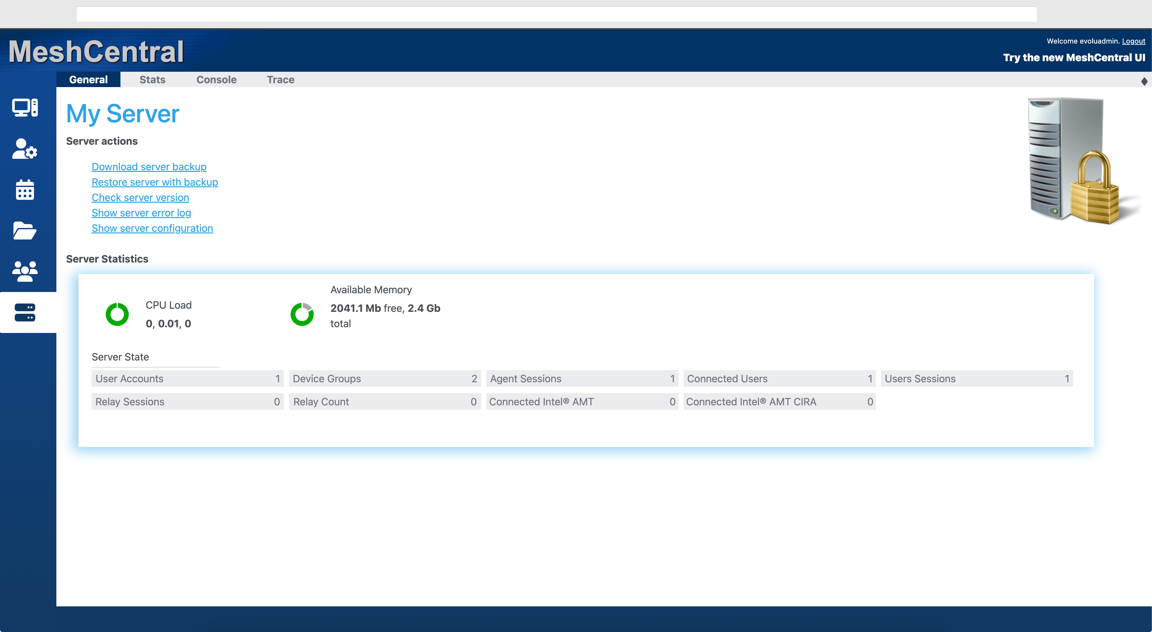Click the CPU Load values 0, 0.01, 0
The image size is (1152, 632).
(168, 324)
